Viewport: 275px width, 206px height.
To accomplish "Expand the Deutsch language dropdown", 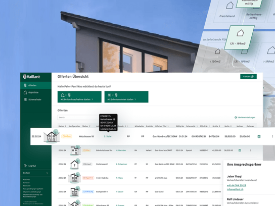I will point(36,173).
